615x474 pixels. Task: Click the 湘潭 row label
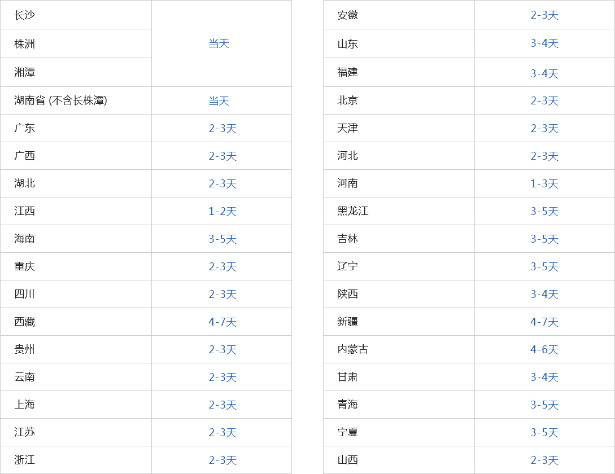coord(25,72)
